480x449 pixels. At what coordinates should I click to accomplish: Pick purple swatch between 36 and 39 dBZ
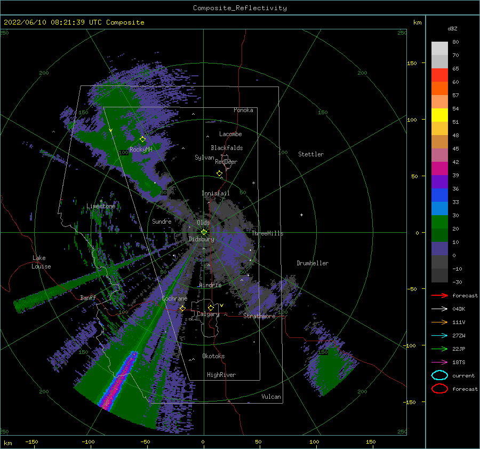(439, 182)
